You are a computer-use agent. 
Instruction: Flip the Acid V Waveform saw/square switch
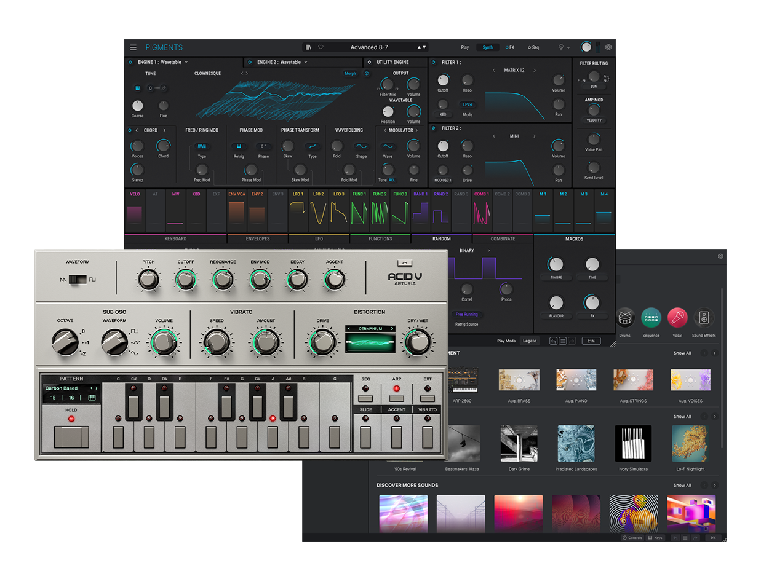click(78, 279)
